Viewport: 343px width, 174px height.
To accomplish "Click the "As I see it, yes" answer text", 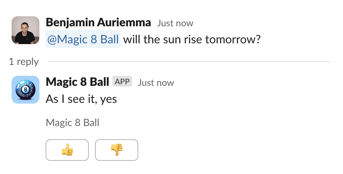I will click(81, 99).
